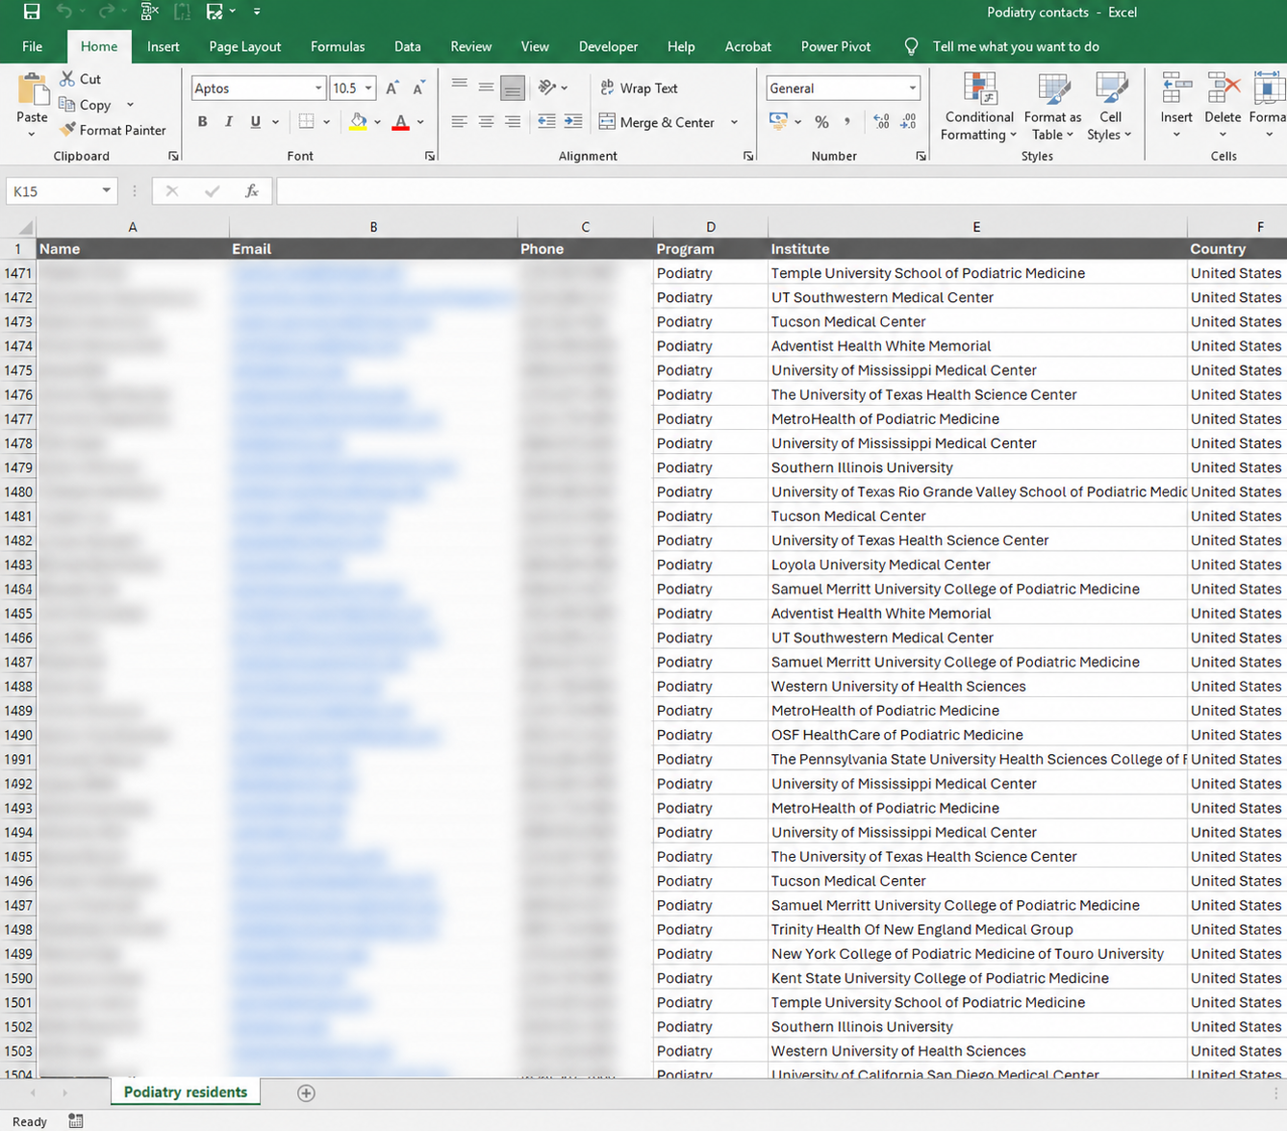Open font color dropdown arrow

[420, 122]
